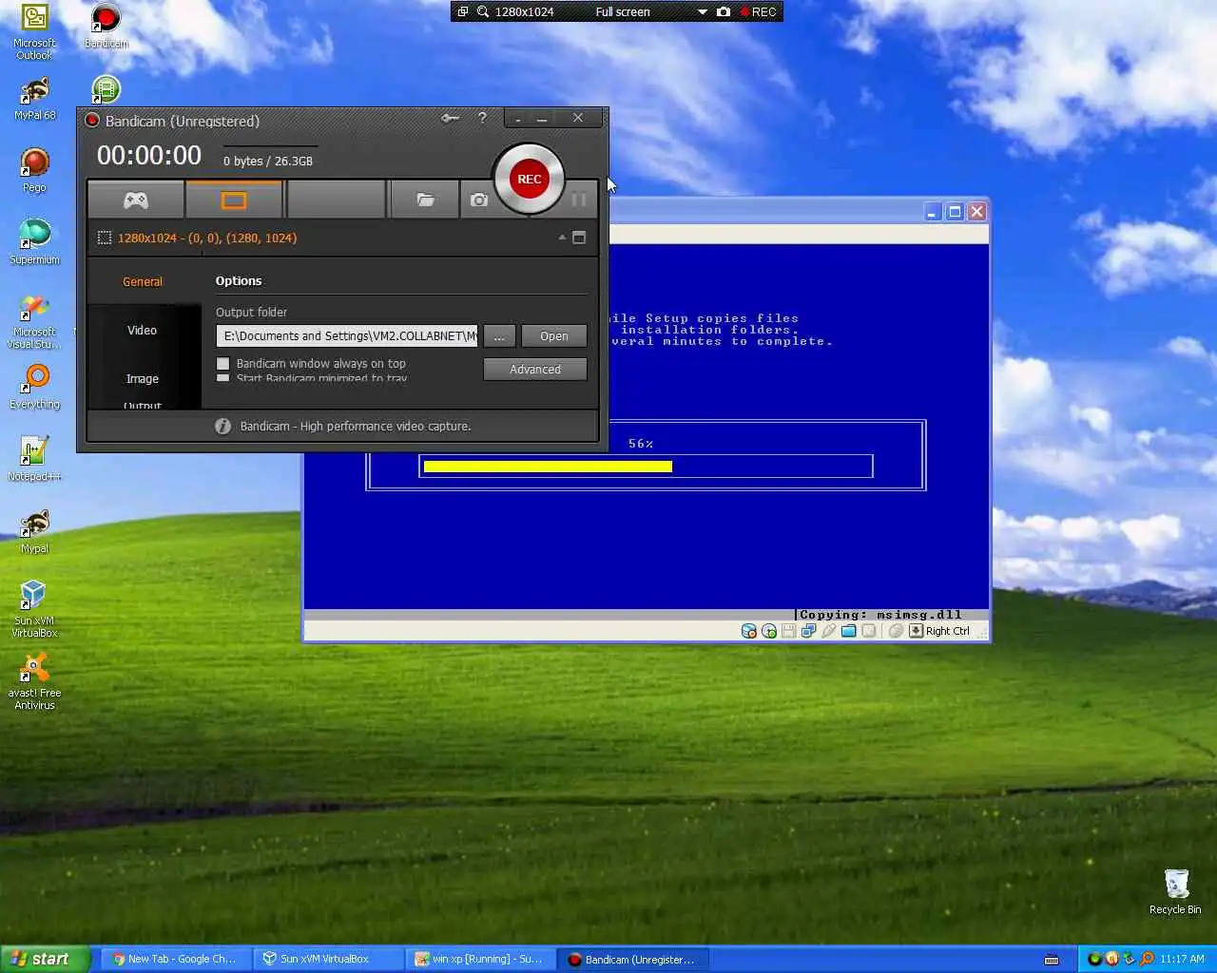Open the Video settings tab
Screen dimensions: 1217x973
pos(143,330)
